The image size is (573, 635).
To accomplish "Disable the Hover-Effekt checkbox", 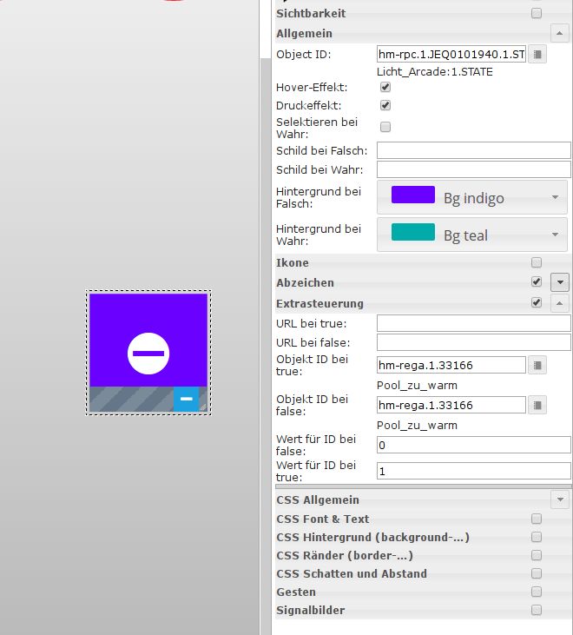I will click(x=385, y=88).
